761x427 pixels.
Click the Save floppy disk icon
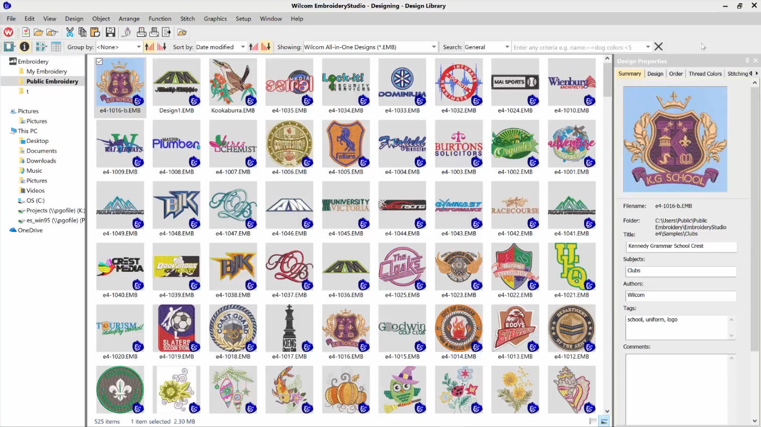click(110, 33)
